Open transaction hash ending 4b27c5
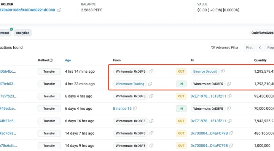The height and width of the screenshot is (151, 274). (8, 121)
